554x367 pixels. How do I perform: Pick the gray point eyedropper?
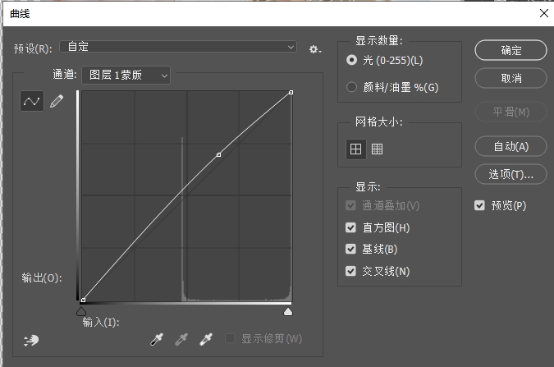(x=182, y=340)
